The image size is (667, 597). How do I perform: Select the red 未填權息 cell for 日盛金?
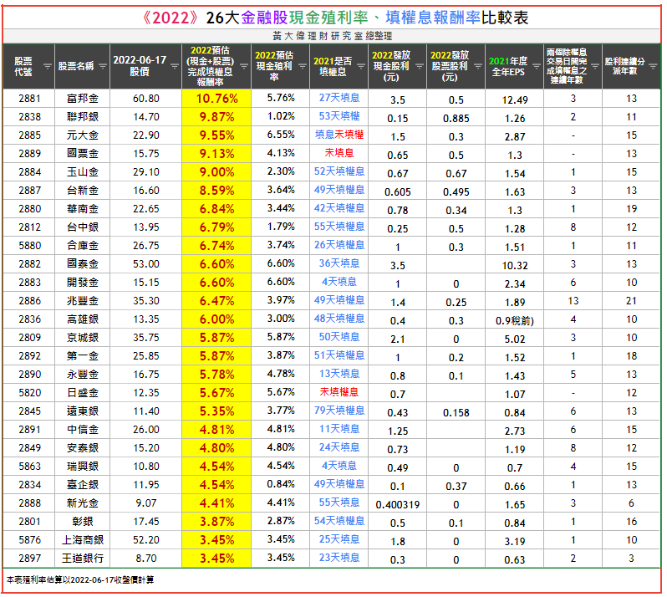click(x=339, y=392)
